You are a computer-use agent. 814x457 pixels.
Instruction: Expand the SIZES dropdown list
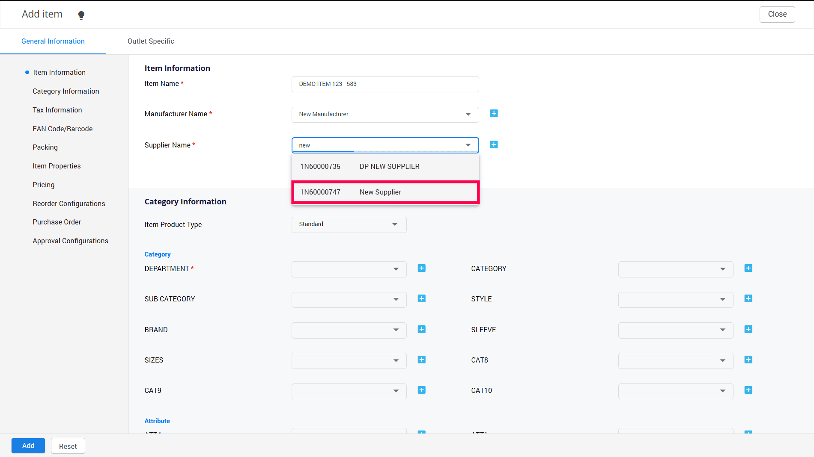(349, 361)
